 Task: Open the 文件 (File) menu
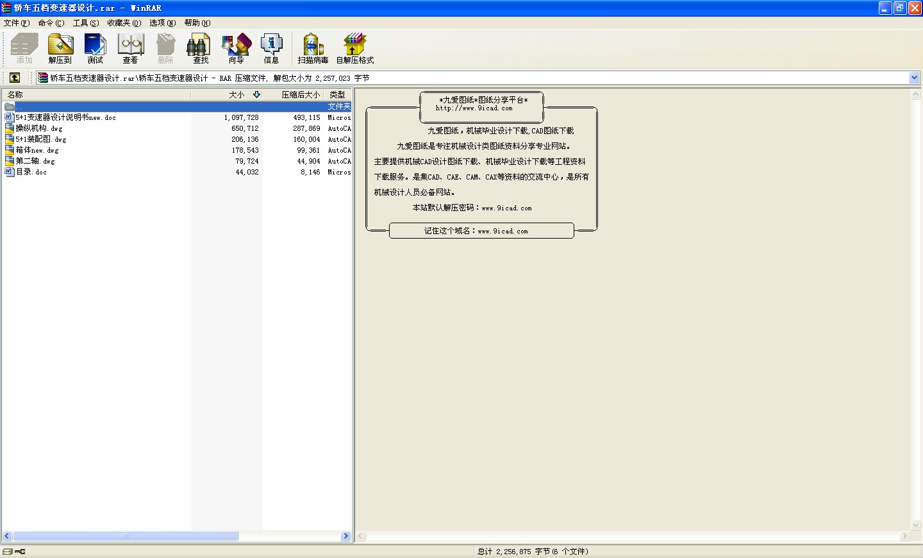pyautogui.click(x=16, y=23)
